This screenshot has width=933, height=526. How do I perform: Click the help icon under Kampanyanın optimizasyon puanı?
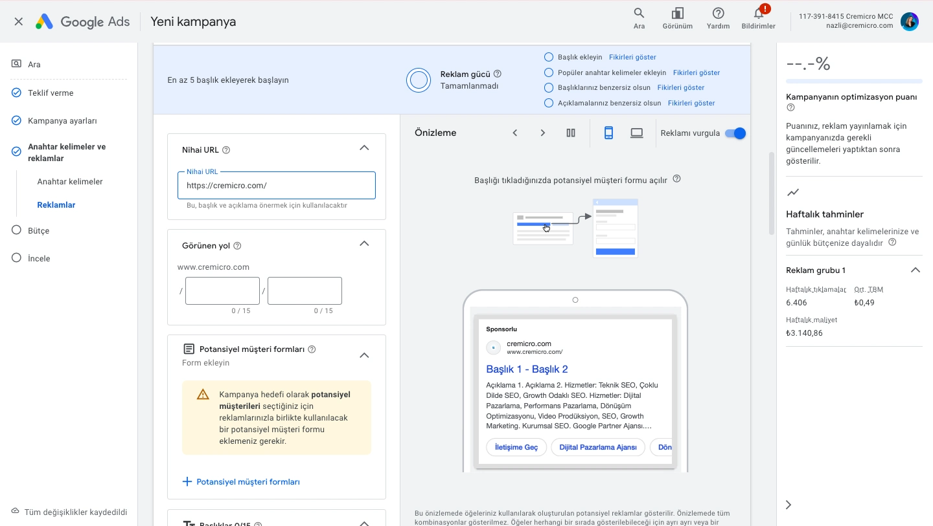(x=790, y=107)
